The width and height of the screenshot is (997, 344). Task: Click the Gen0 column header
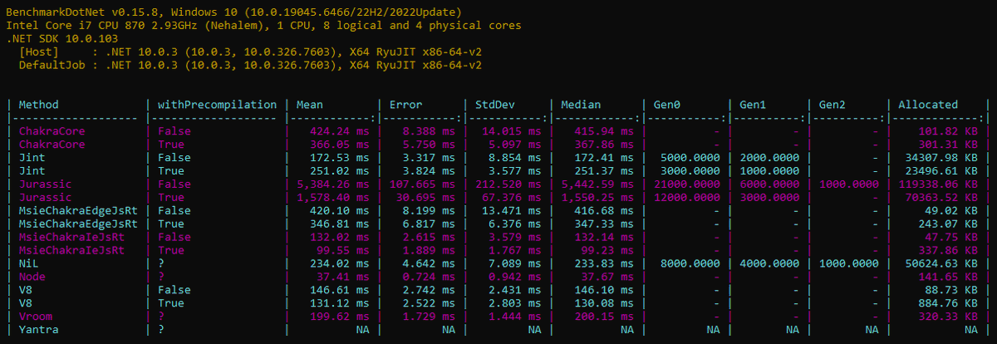click(x=669, y=105)
